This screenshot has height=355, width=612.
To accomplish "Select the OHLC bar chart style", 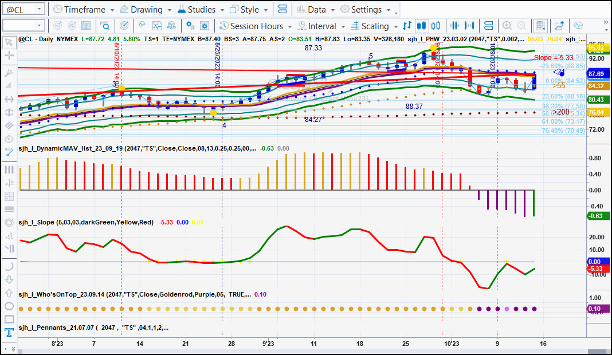I will 407,26.
